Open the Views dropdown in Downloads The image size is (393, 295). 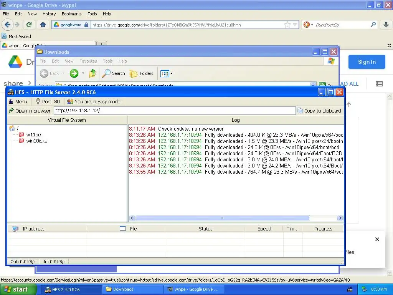(x=166, y=73)
